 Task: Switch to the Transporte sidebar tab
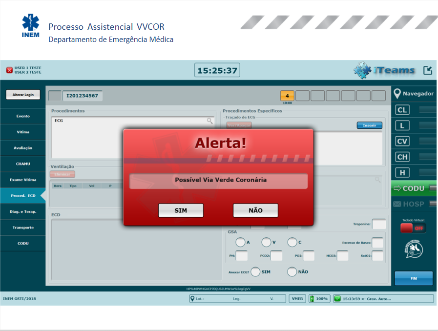click(23, 228)
